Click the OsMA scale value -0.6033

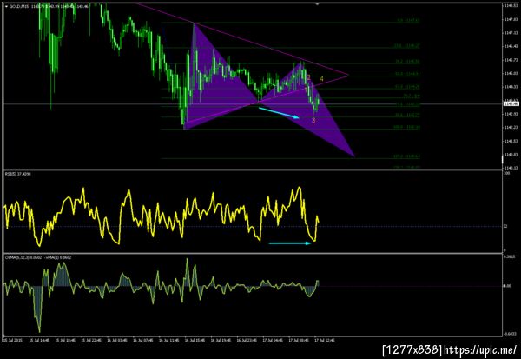pyautogui.click(x=511, y=334)
